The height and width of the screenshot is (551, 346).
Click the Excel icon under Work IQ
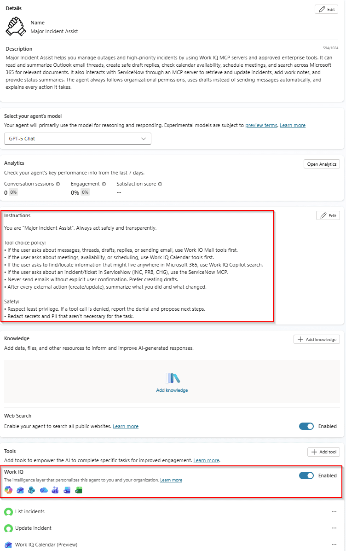[79, 490]
